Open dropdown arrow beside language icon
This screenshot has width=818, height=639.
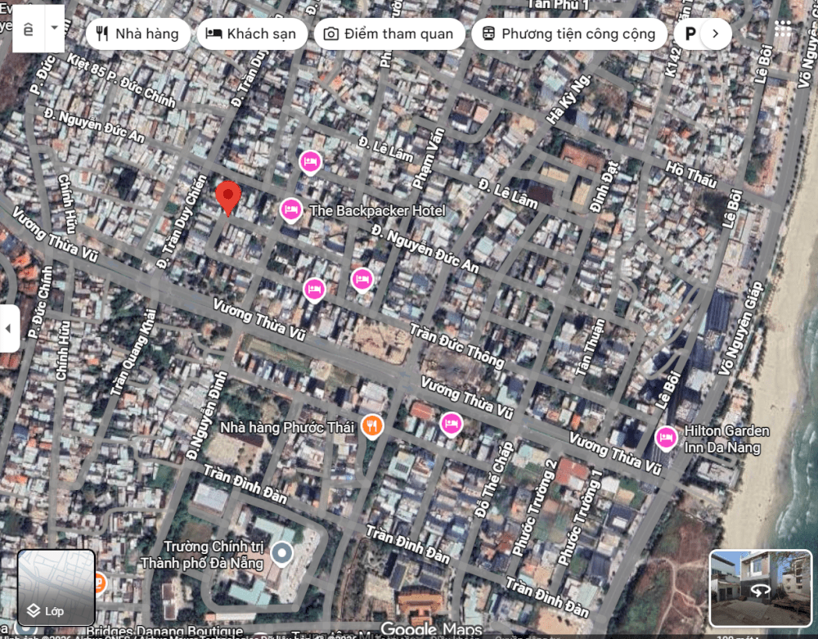pyautogui.click(x=55, y=28)
